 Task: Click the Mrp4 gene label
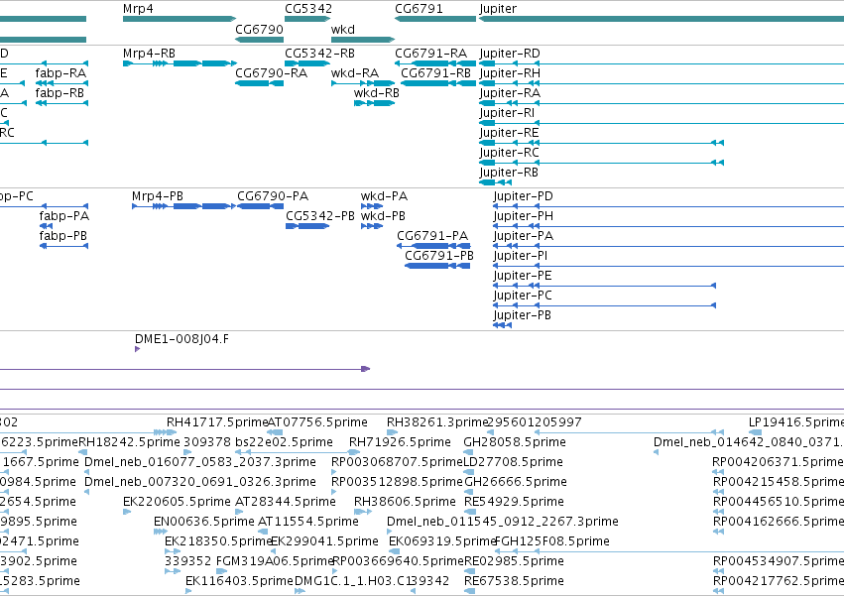138,9
